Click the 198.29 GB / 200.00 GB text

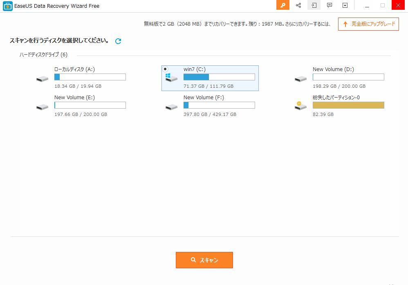coord(339,86)
